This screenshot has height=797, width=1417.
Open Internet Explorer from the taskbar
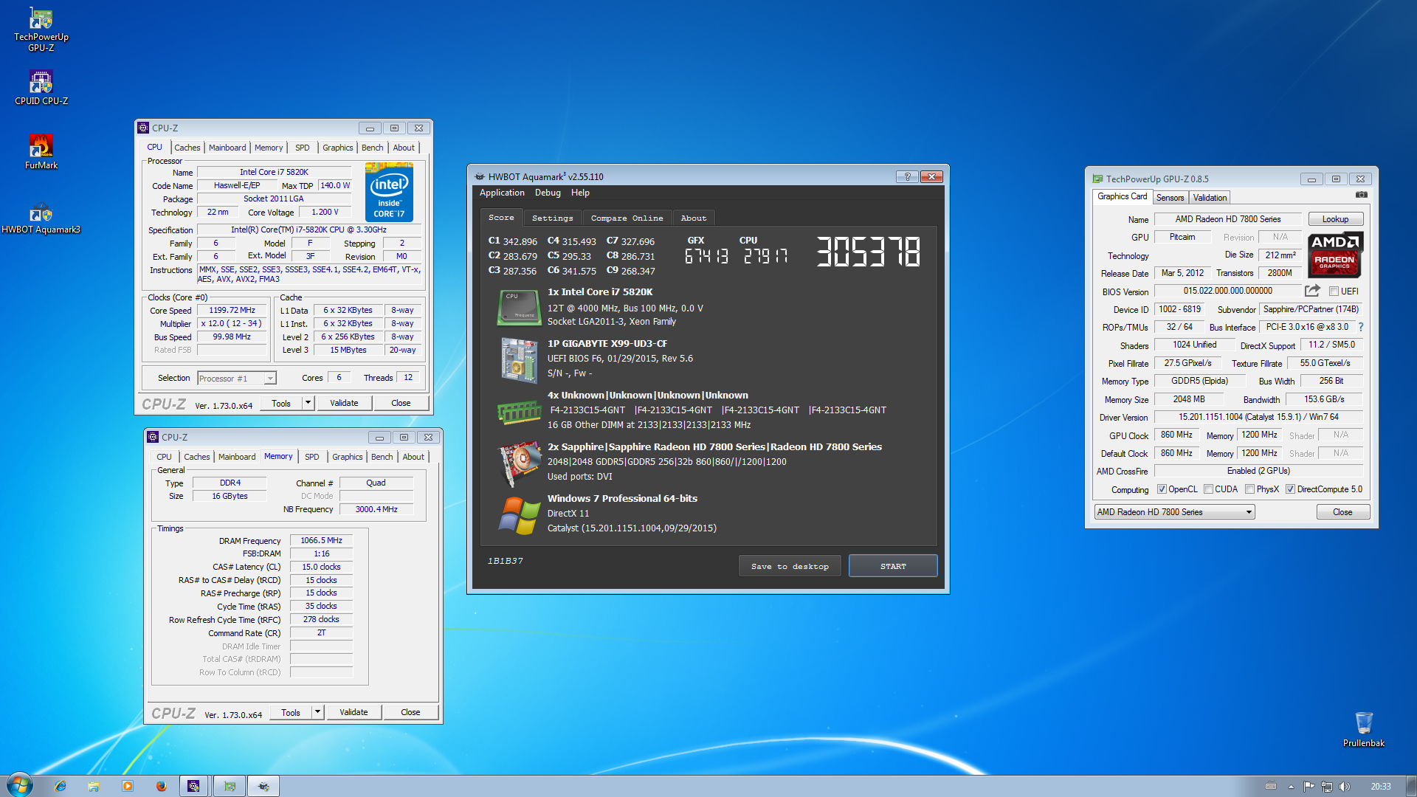coord(60,787)
